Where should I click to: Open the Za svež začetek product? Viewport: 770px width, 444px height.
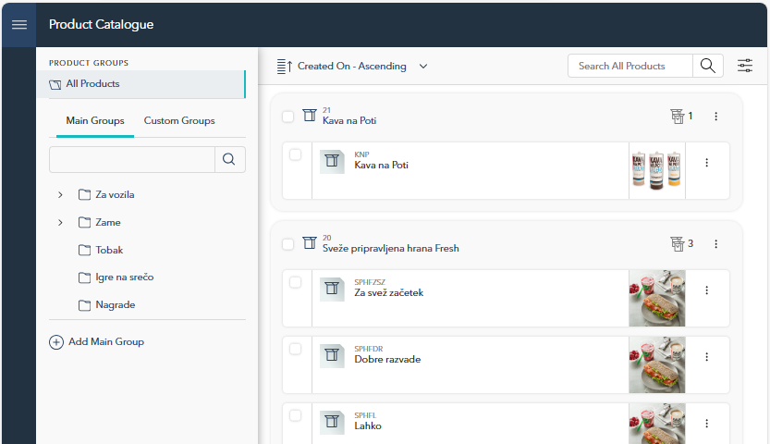point(389,292)
